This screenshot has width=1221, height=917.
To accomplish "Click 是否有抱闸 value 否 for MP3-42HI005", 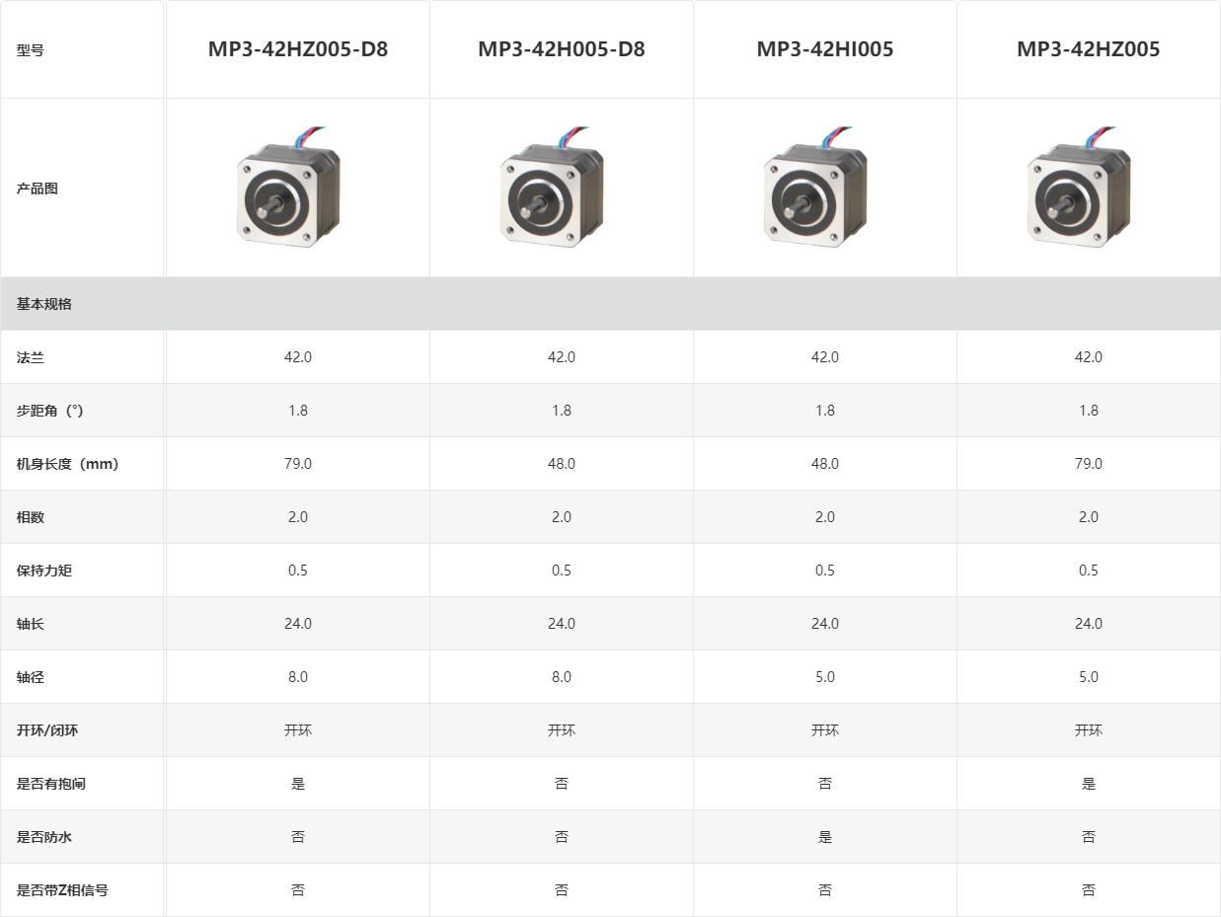I will point(825,784).
